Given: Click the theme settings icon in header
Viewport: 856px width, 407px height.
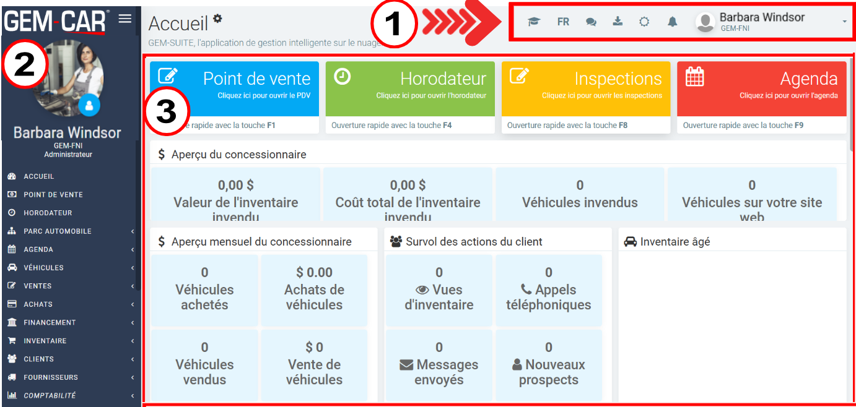Looking at the screenshot, I should 644,22.
